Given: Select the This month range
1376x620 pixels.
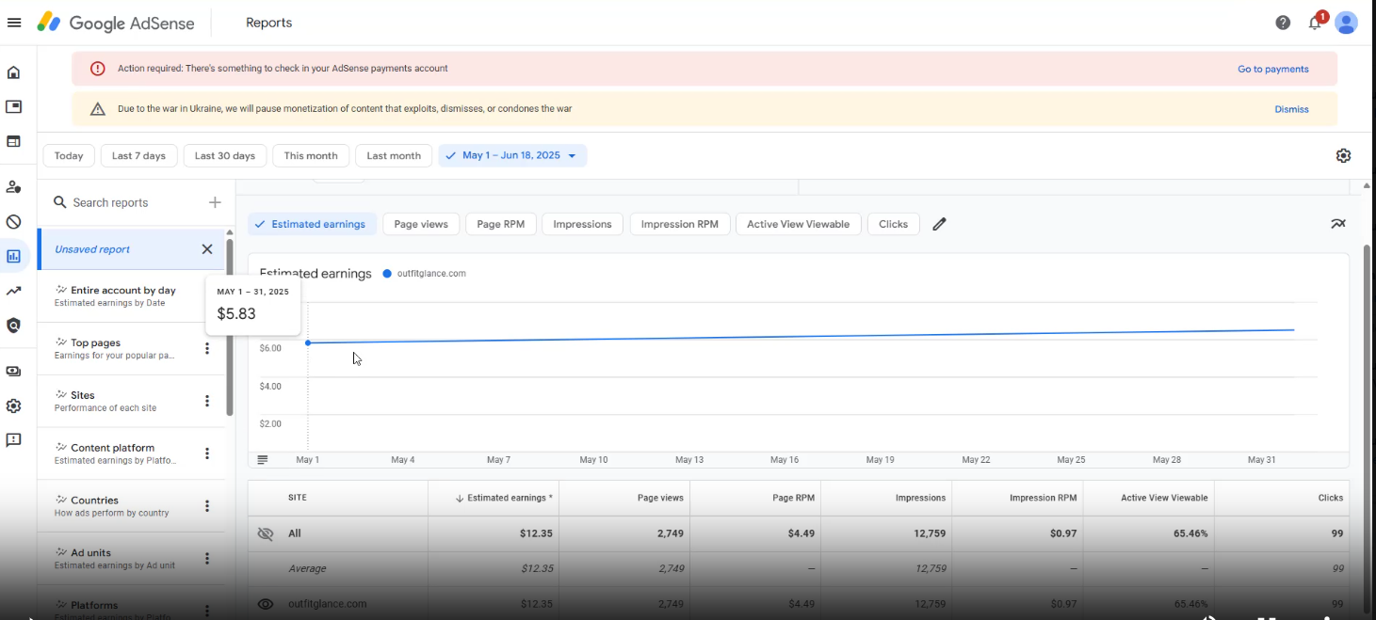Looking at the screenshot, I should pos(311,156).
